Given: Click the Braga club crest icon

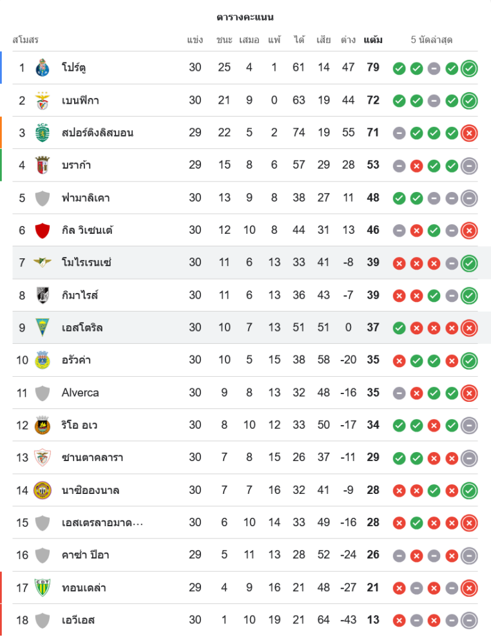Looking at the screenshot, I should pos(43,166).
